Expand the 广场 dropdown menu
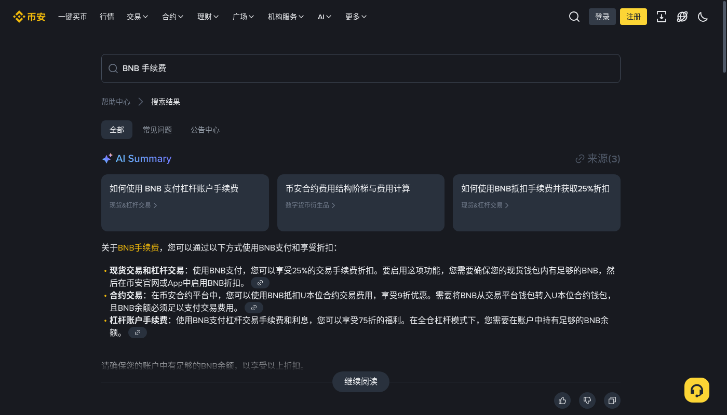 coord(244,17)
